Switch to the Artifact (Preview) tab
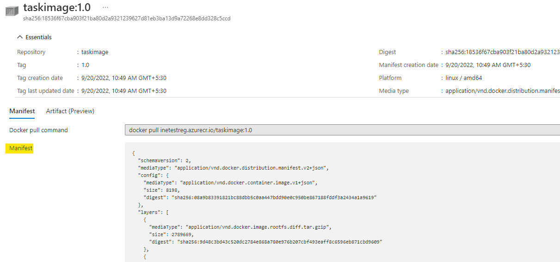 pos(70,111)
